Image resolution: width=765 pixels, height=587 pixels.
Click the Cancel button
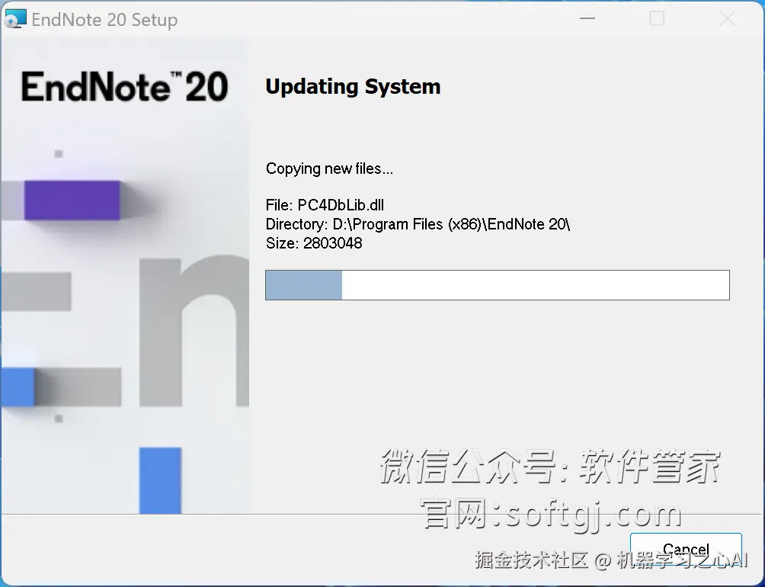[x=686, y=550]
